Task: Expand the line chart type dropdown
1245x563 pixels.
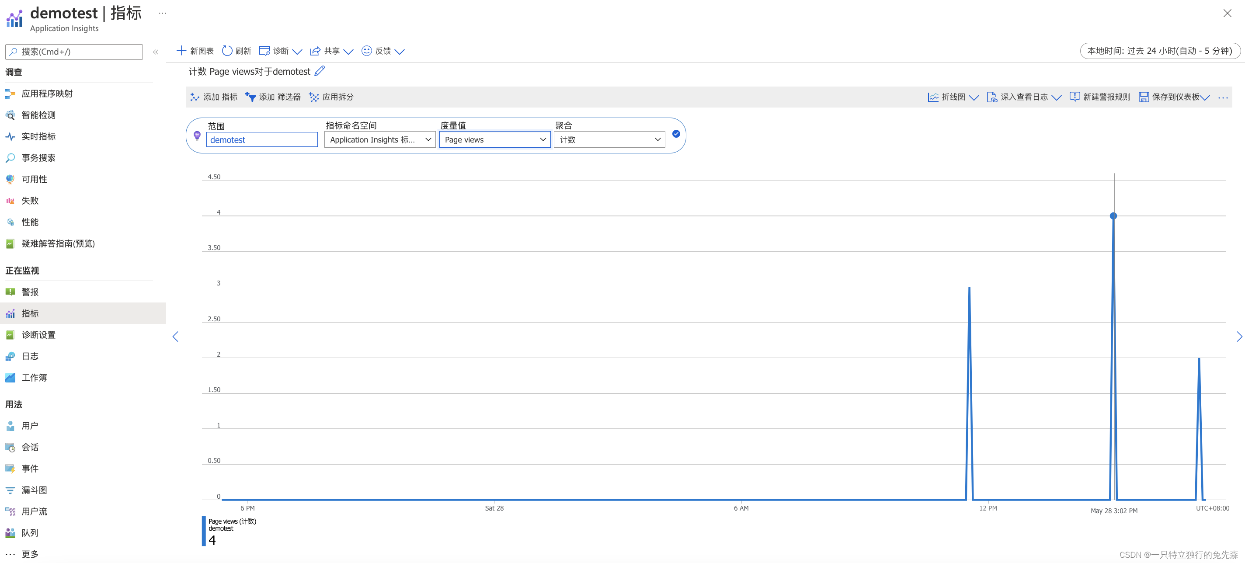Action: click(x=974, y=97)
